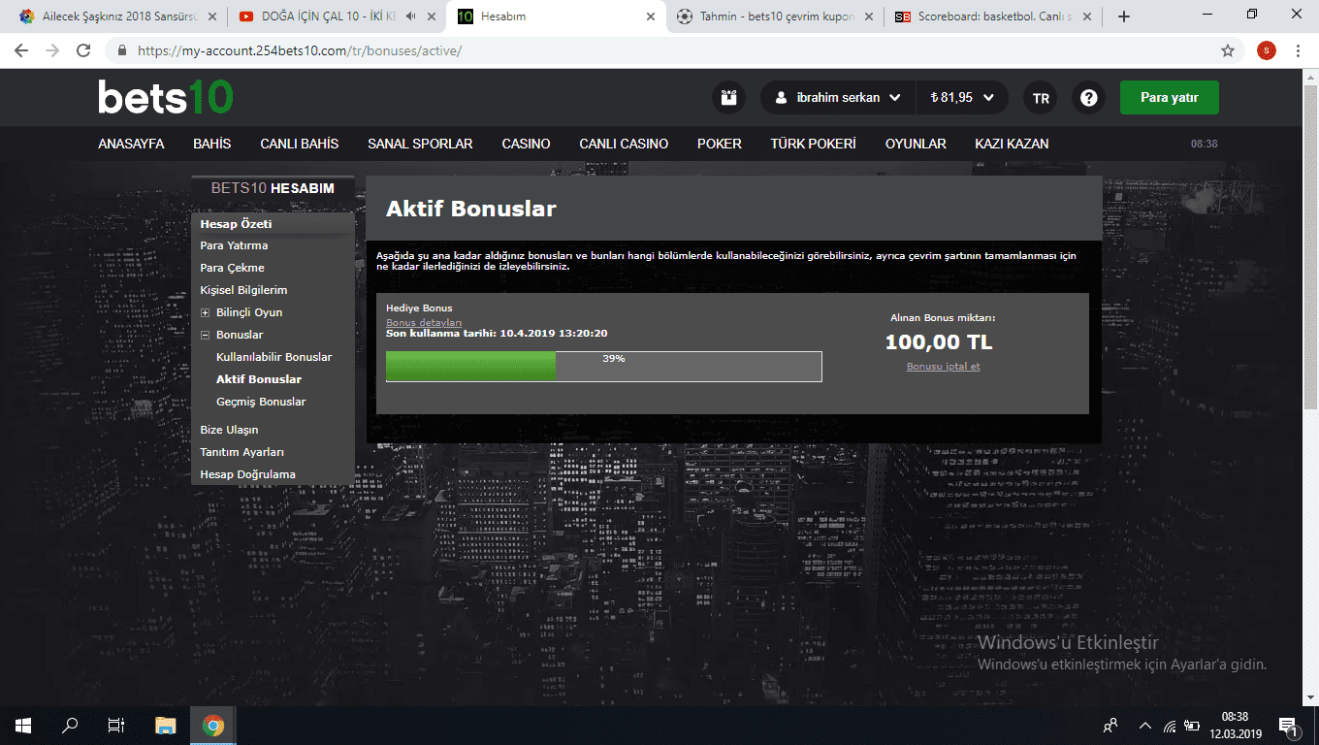Click the network icon in tray
This screenshot has width=1319, height=745.
tap(1170, 726)
